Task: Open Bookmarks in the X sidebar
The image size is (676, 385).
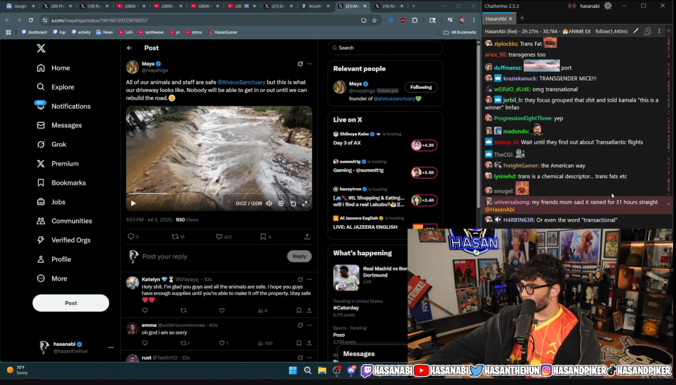Action: click(61, 183)
